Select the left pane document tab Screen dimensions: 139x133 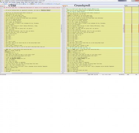pos(2,6)
